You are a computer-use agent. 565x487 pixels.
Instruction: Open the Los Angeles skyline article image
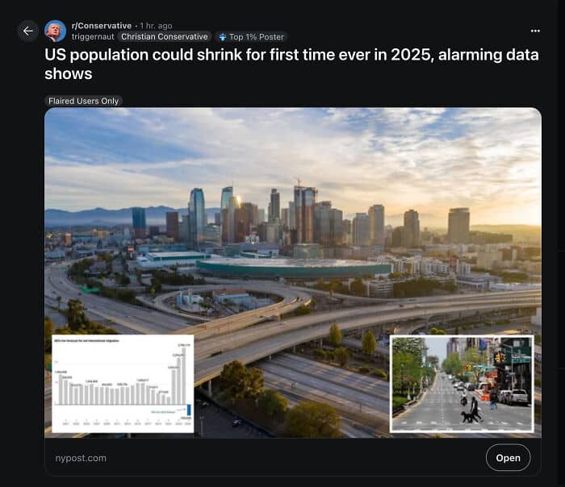tap(292, 273)
